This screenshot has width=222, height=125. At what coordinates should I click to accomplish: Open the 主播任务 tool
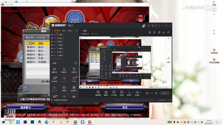pos(74,70)
